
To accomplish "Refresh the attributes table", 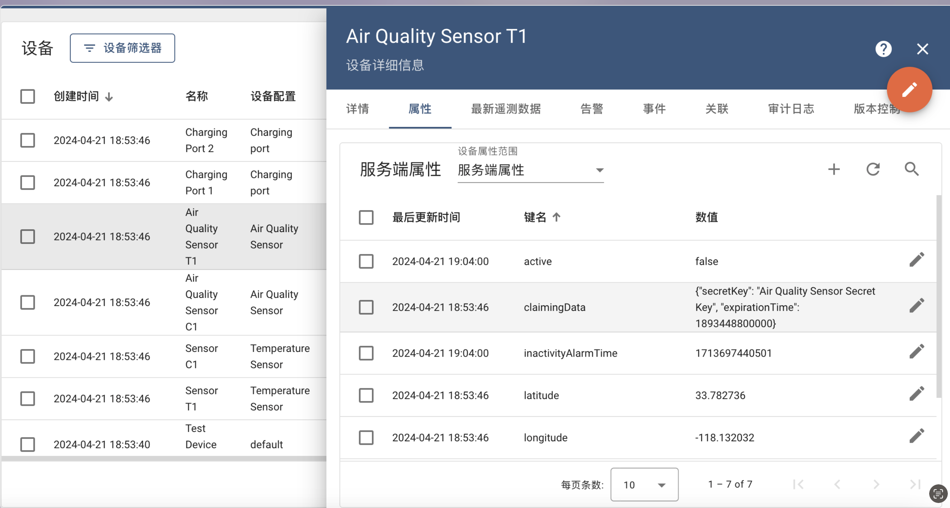I will 873,169.
